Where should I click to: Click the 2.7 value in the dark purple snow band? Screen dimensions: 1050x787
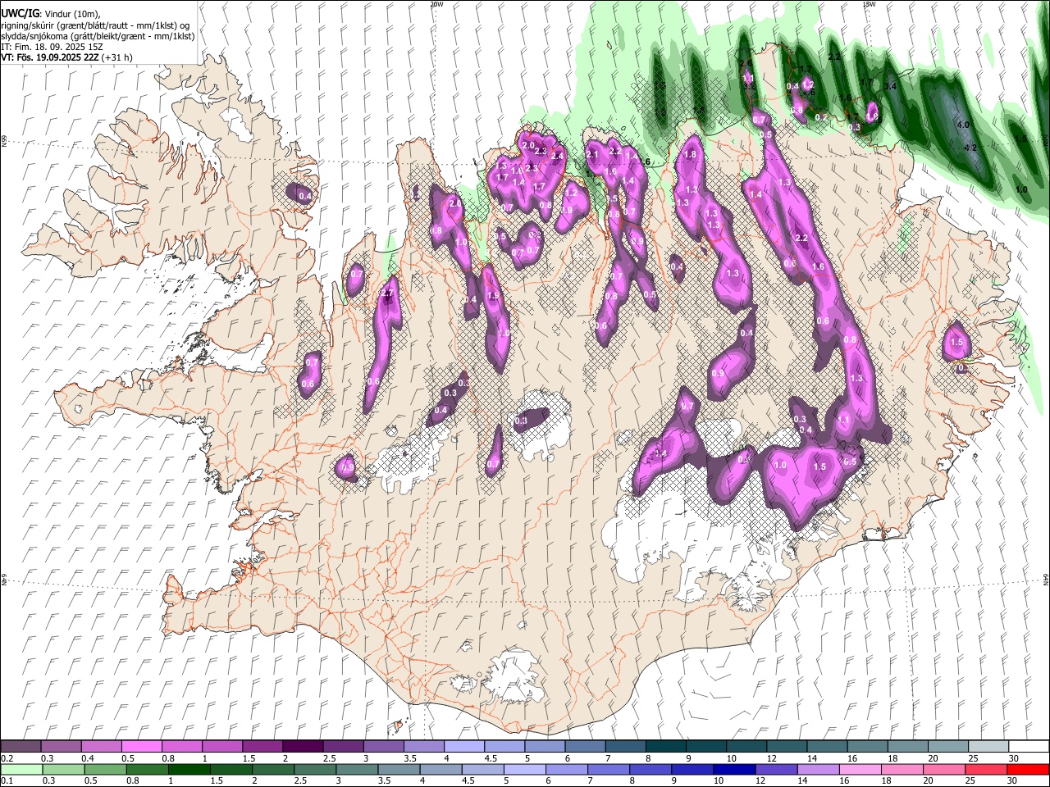point(388,293)
